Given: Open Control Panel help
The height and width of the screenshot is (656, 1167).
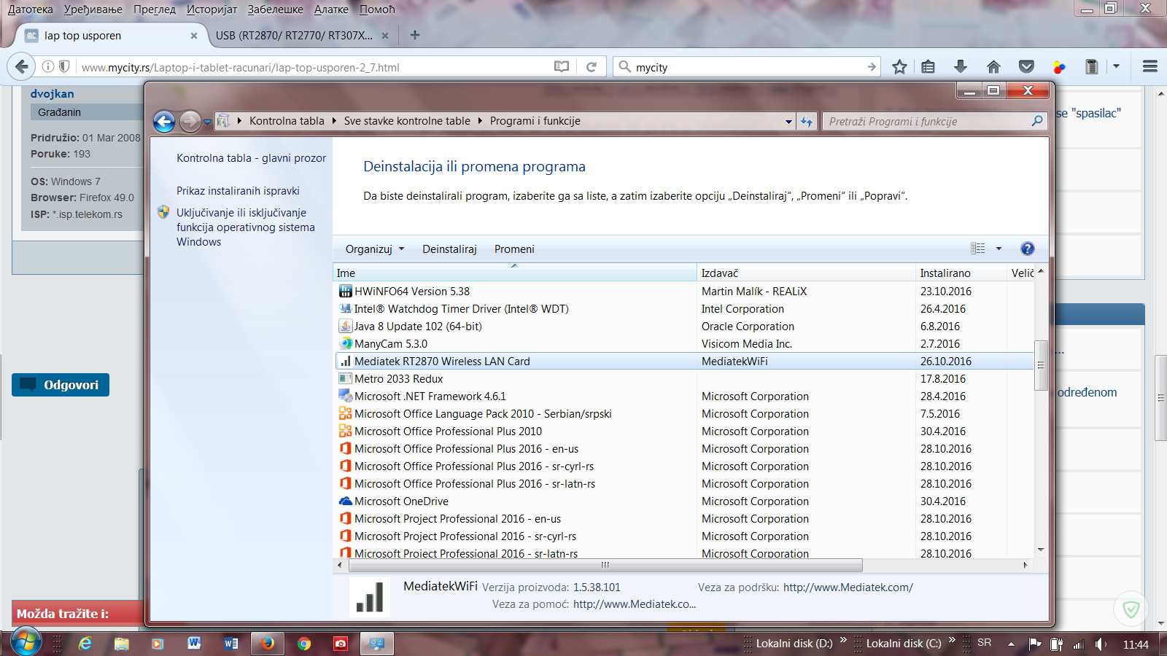Looking at the screenshot, I should [1028, 249].
